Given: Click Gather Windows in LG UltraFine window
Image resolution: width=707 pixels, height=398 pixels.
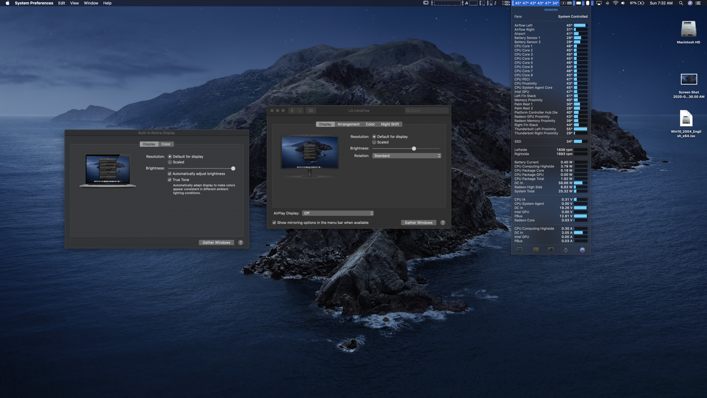Looking at the screenshot, I should tap(418, 223).
